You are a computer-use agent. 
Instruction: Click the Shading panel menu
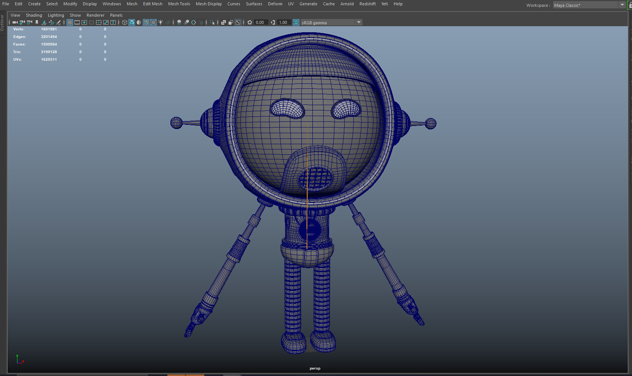pos(34,15)
